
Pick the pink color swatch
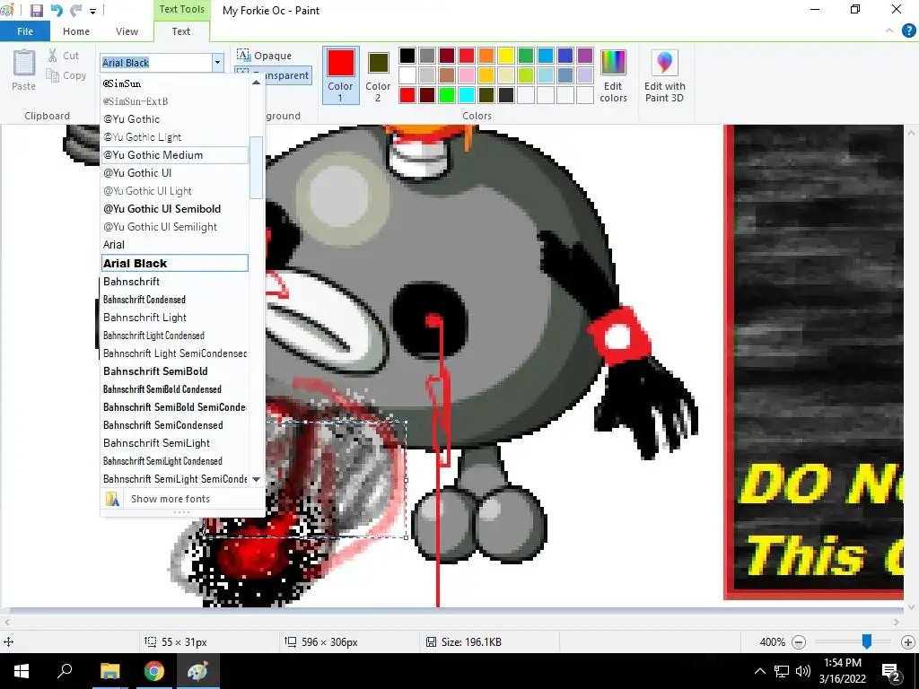click(x=467, y=75)
